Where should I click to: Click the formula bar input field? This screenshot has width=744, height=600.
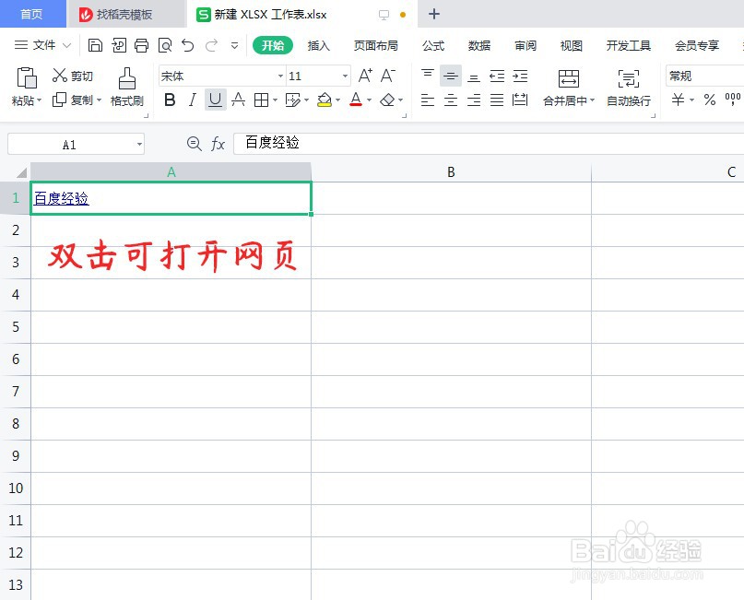[x=489, y=143]
